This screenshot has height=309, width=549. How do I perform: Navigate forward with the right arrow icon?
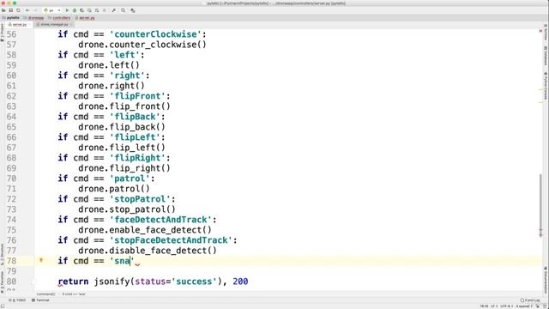tap(35, 10)
